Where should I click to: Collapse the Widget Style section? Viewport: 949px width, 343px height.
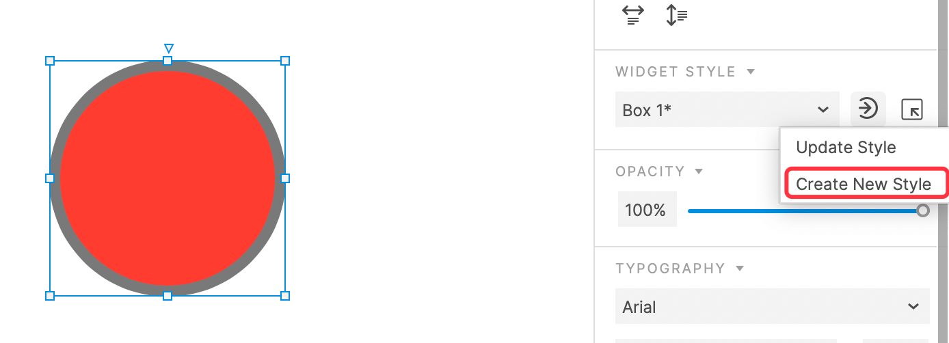(x=750, y=72)
